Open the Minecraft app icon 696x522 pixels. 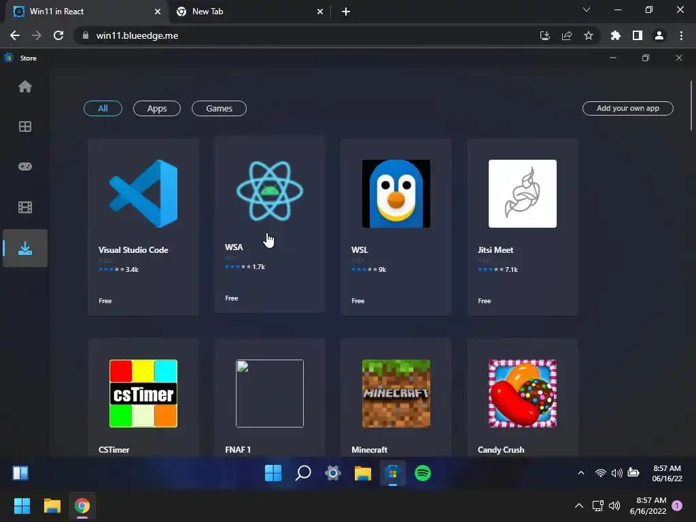(396, 394)
